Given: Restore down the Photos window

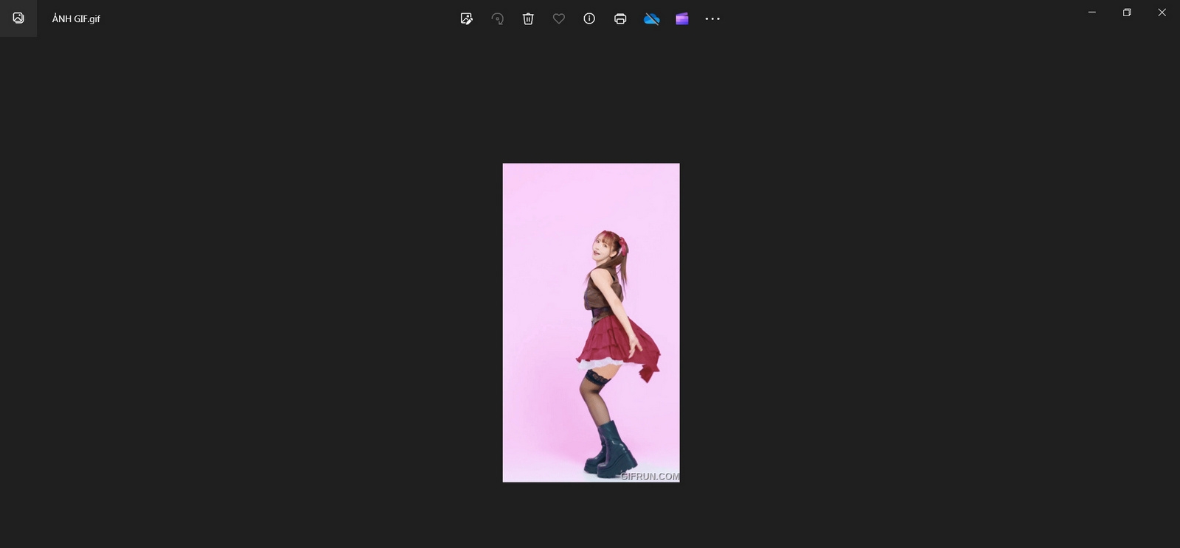Looking at the screenshot, I should point(1127,12).
